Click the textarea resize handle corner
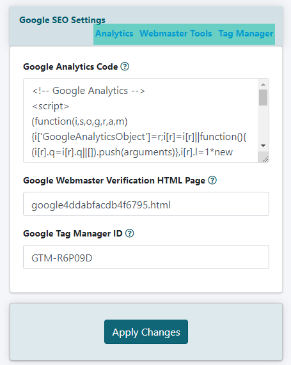 click(x=265, y=159)
